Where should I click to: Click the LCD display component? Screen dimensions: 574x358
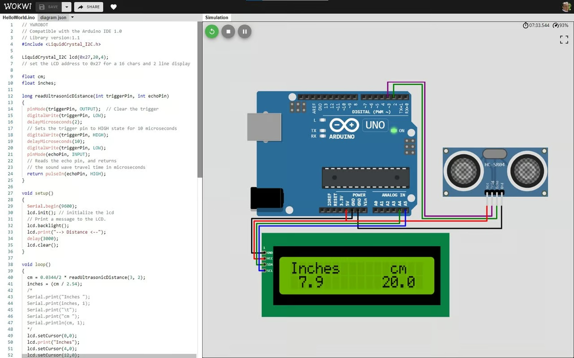point(355,275)
